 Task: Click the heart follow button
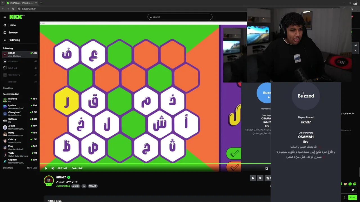pyautogui.click(x=260, y=178)
